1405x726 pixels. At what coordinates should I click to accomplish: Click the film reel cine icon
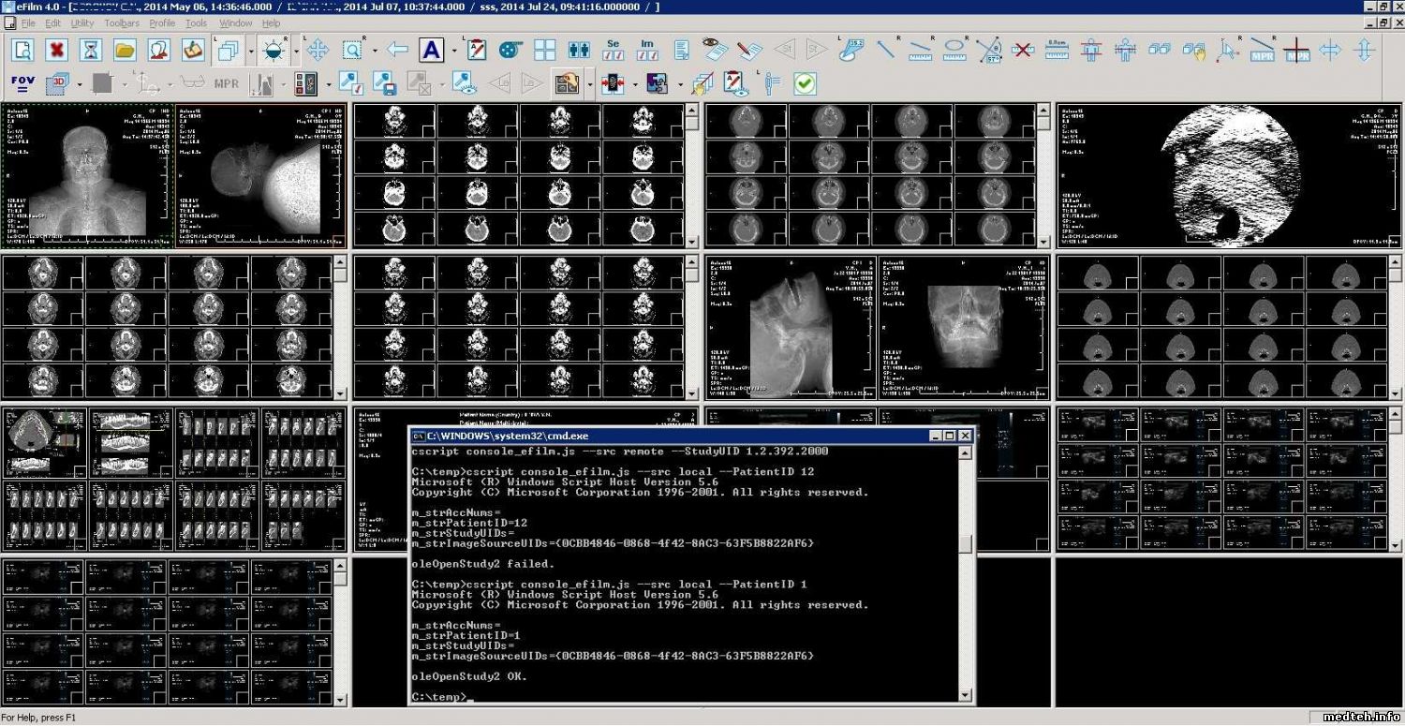coord(510,50)
